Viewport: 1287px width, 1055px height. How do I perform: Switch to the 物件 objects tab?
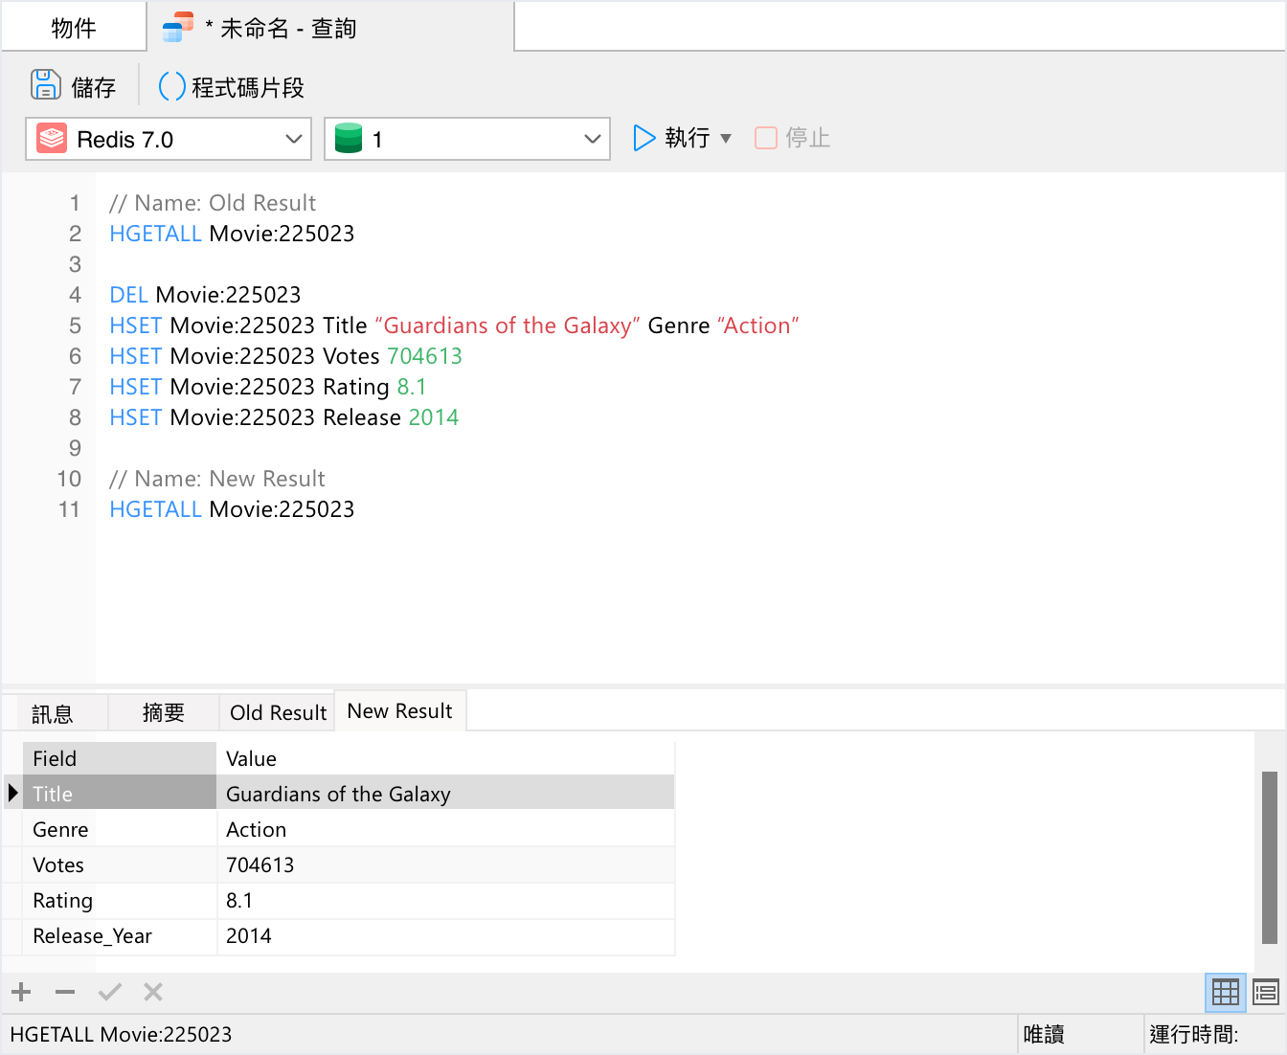click(74, 26)
